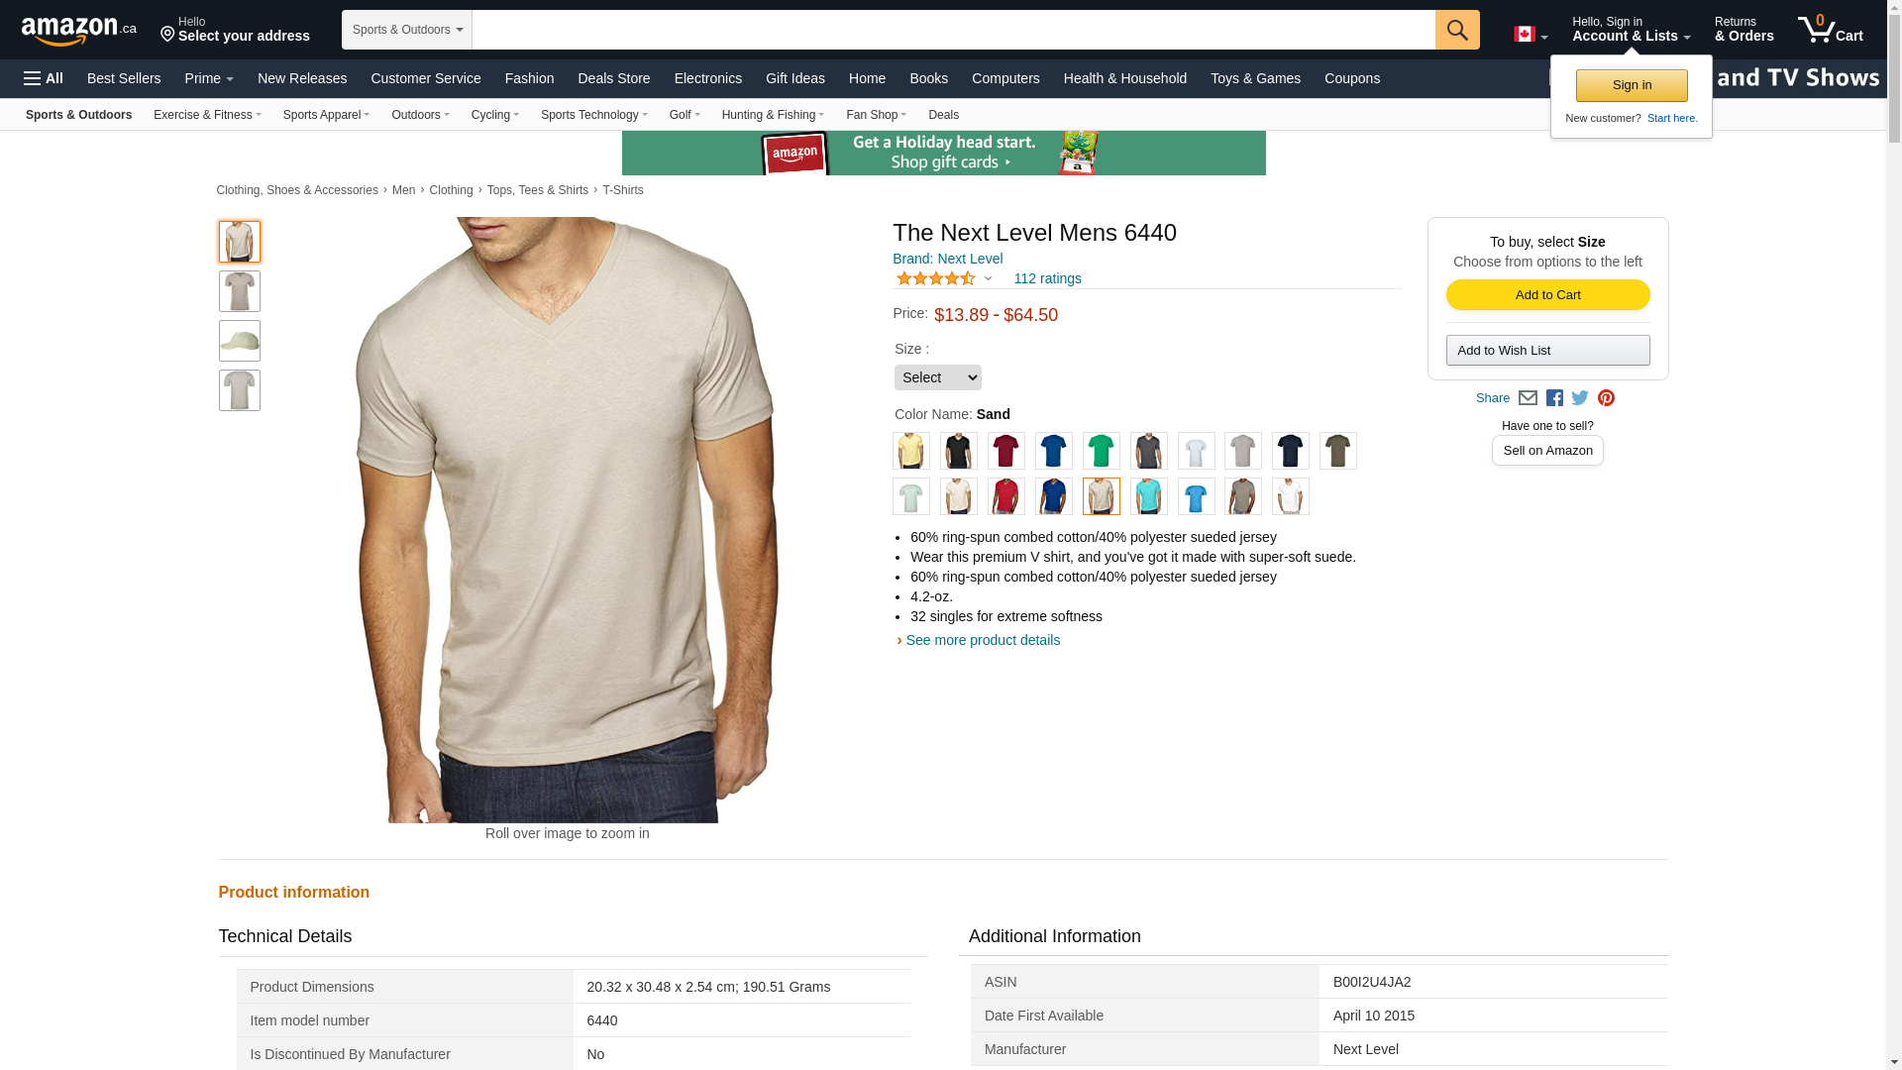Choose the black shirt color swatch
The width and height of the screenshot is (1902, 1070).
click(x=958, y=451)
